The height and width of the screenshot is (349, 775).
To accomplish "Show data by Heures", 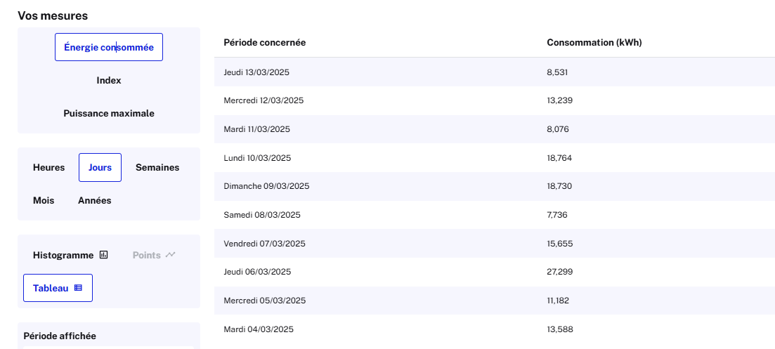I will (49, 167).
